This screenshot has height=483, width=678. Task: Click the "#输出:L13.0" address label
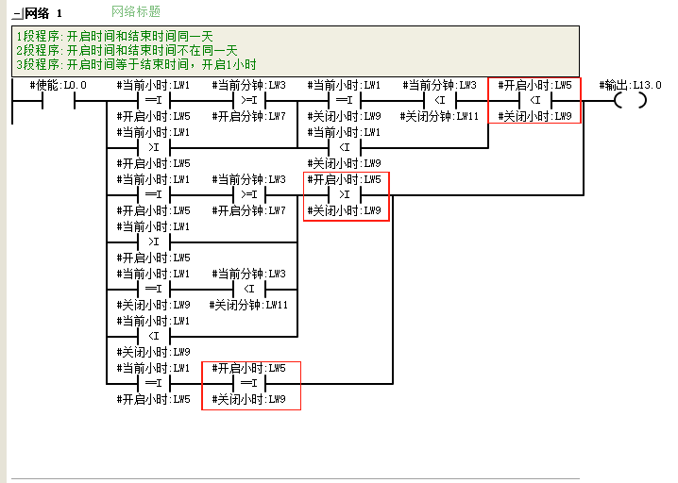click(631, 85)
